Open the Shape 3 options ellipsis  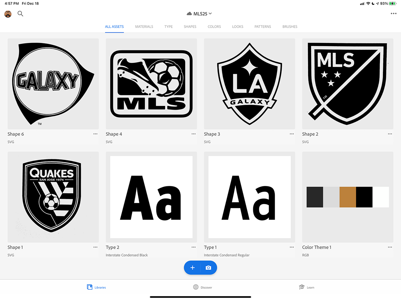point(292,134)
